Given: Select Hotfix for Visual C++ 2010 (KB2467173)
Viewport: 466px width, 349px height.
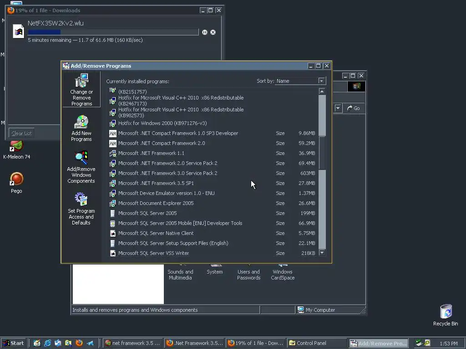Looking at the screenshot, I should click(213, 100).
